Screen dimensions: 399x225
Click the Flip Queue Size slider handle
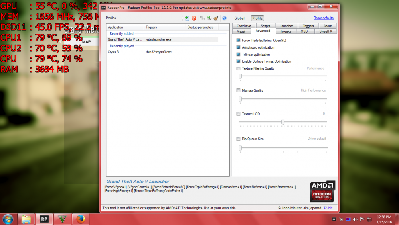coord(240,148)
